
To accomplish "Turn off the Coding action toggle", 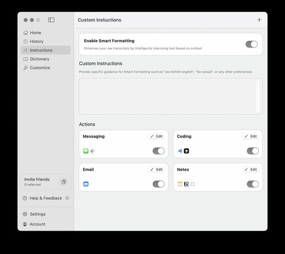I will coord(253,151).
